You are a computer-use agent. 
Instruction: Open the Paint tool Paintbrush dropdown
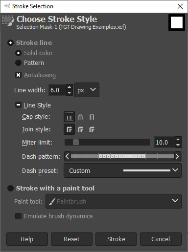114,201
